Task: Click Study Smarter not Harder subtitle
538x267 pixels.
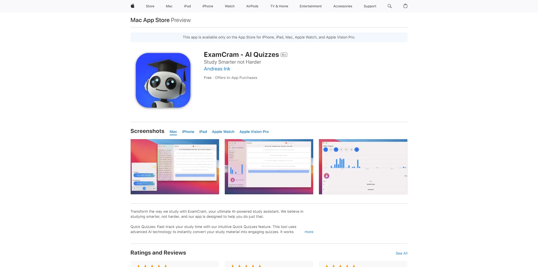Action: 232,62
